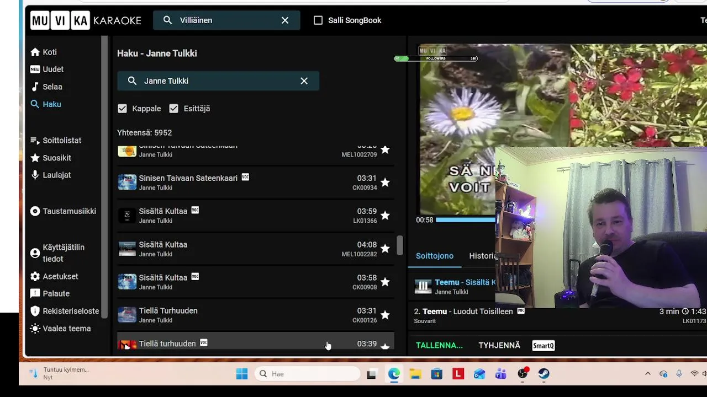Uncheck the Kappale filter checkbox

click(123, 109)
